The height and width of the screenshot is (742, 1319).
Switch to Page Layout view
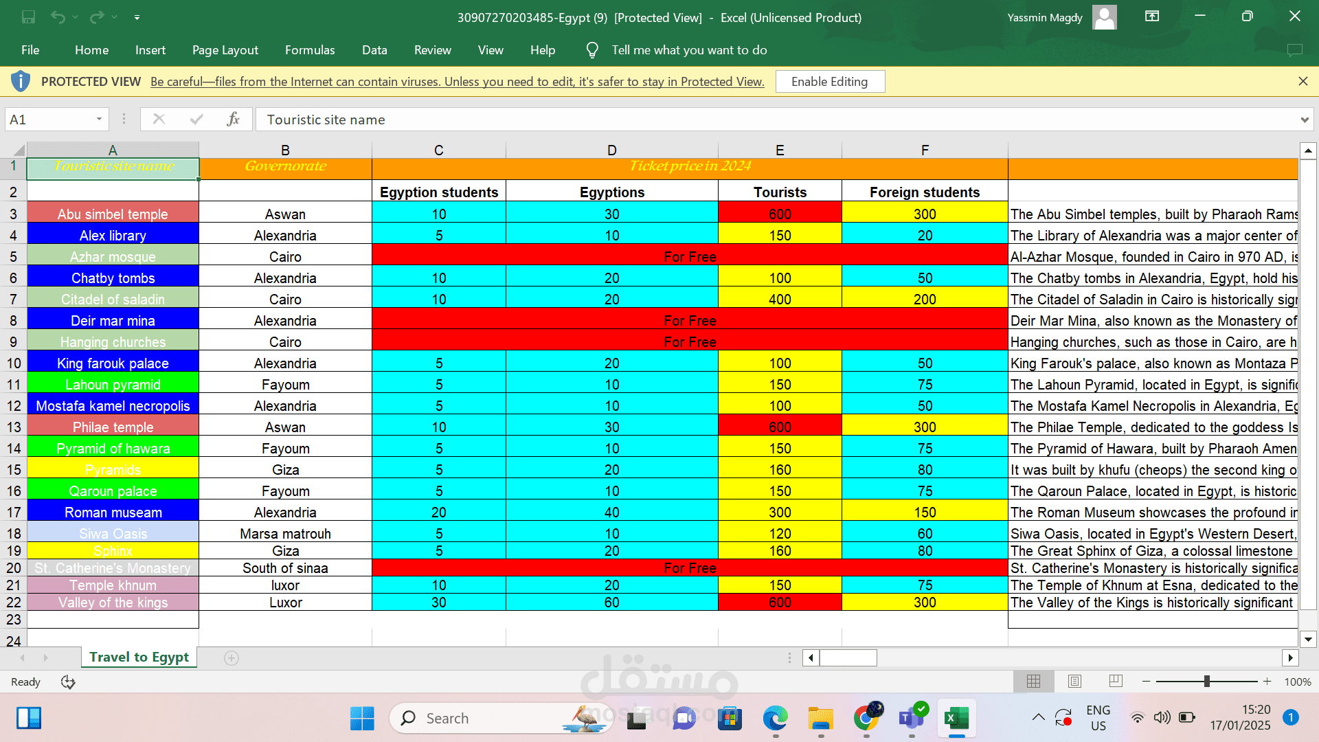pyautogui.click(x=1074, y=682)
